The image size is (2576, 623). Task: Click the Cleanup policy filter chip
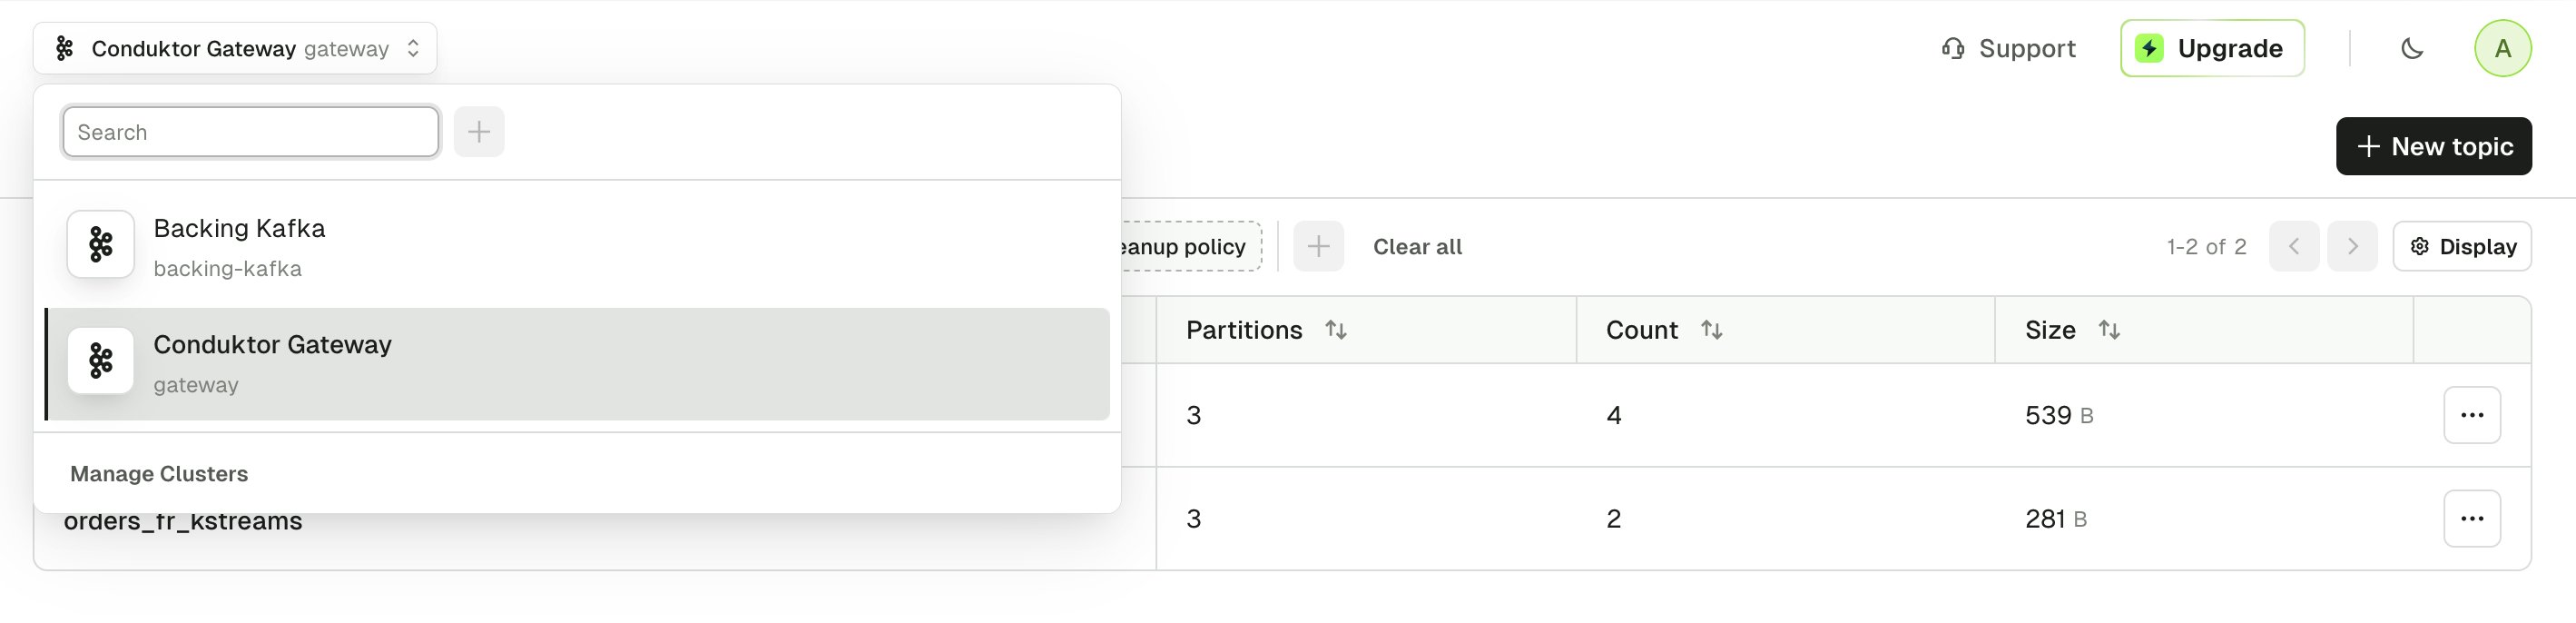coord(1189,246)
